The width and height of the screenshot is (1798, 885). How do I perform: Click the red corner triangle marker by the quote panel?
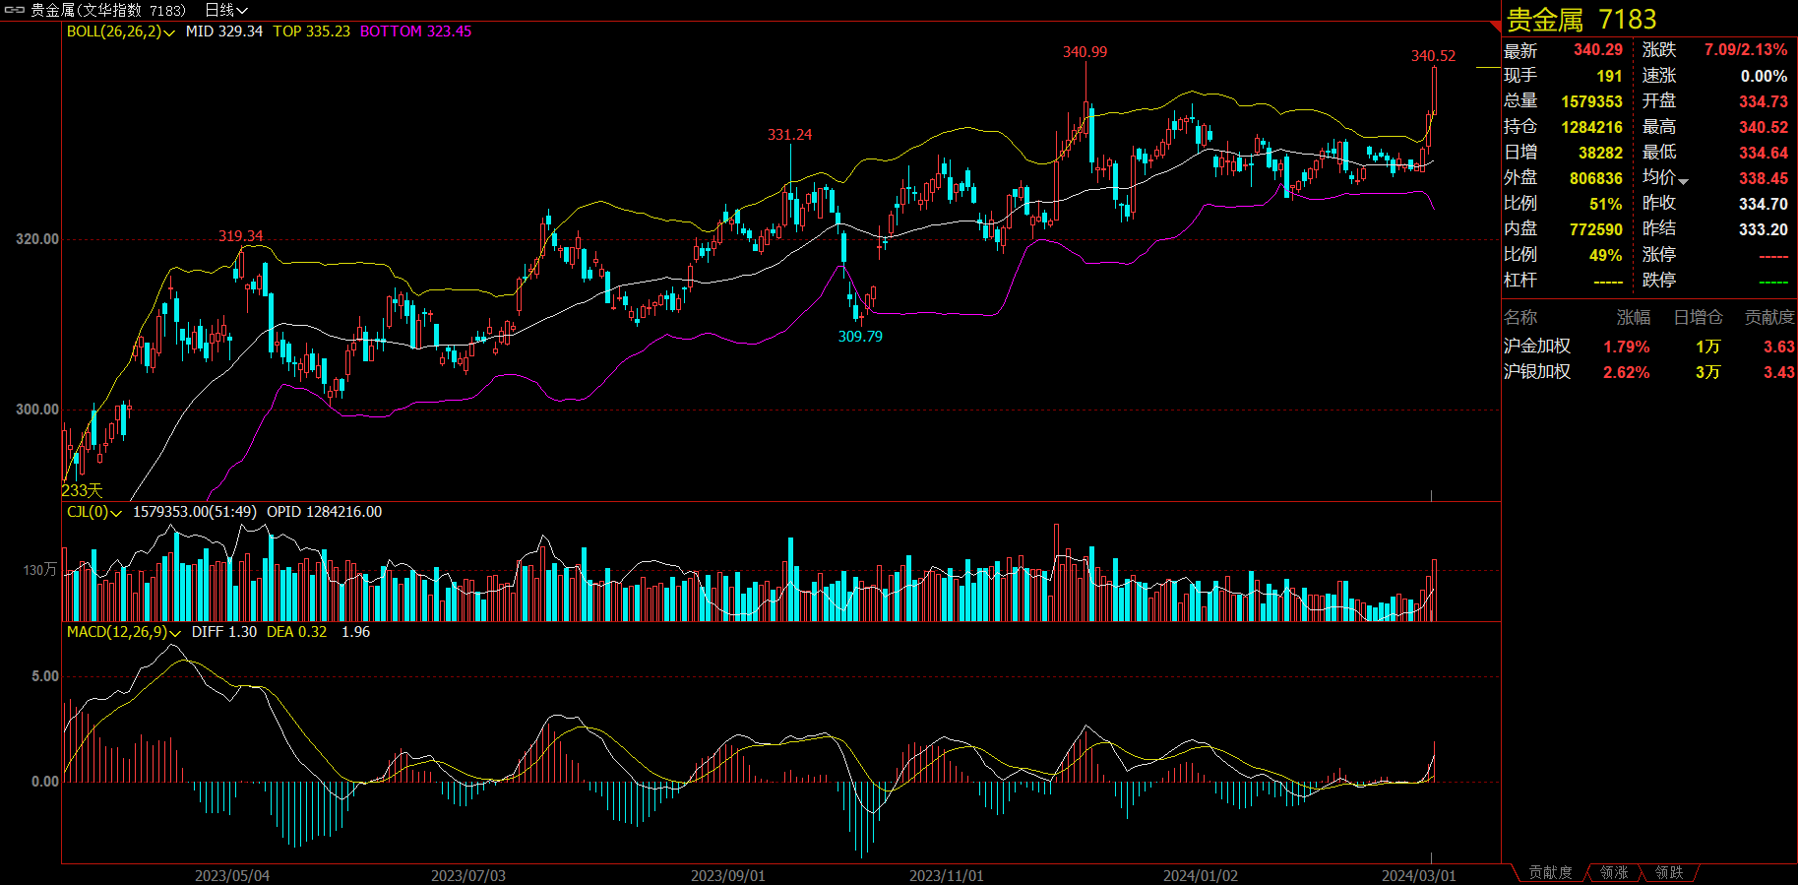1496,26
